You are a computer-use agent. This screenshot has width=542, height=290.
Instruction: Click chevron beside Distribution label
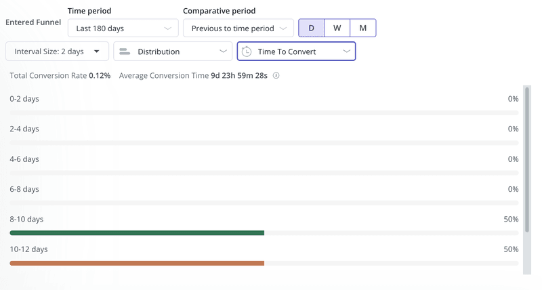[224, 51]
